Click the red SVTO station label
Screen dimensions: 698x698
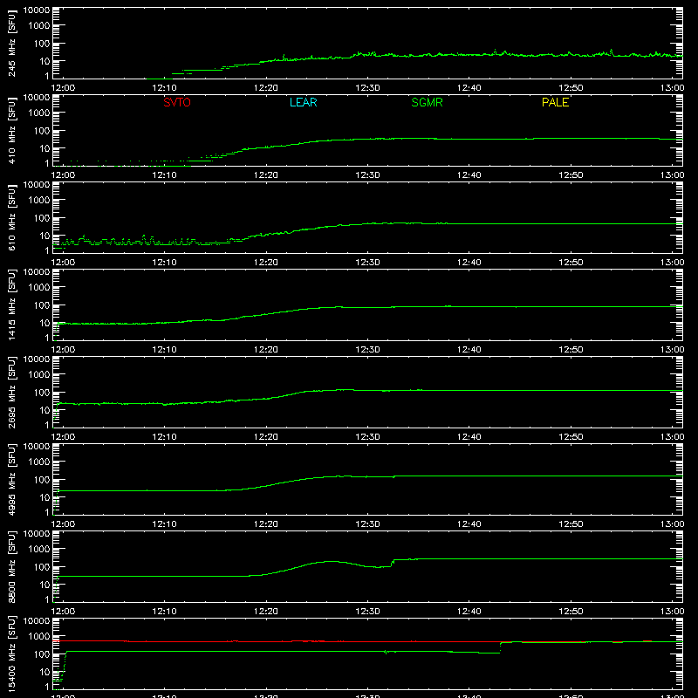(x=177, y=102)
